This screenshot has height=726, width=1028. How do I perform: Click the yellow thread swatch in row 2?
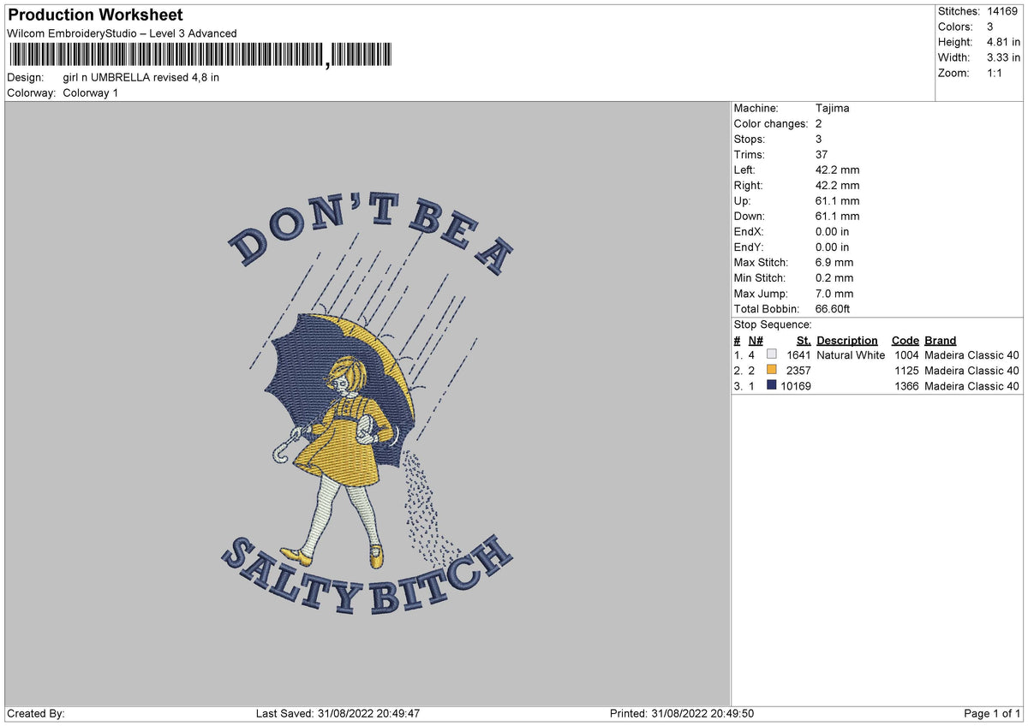pos(772,370)
